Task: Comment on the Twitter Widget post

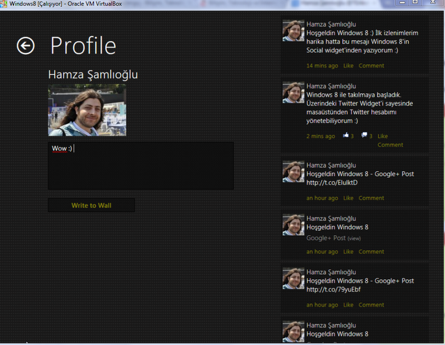Action: click(390, 145)
